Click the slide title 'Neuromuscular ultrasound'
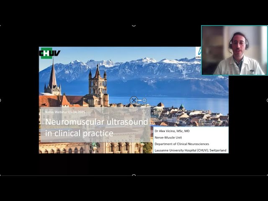Image resolution: width=268 pixels, height=201 pixels. pos(97,122)
